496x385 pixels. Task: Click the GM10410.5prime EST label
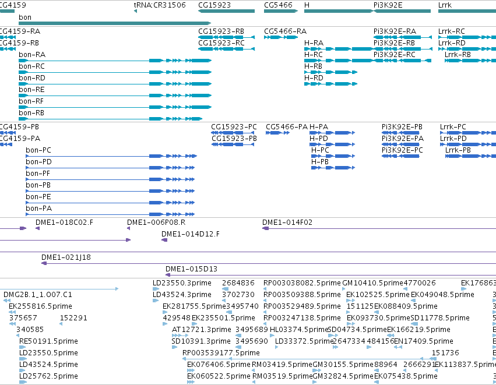(372, 283)
